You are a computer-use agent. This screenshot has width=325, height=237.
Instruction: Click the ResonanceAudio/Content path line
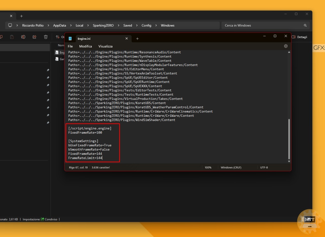click(124, 52)
